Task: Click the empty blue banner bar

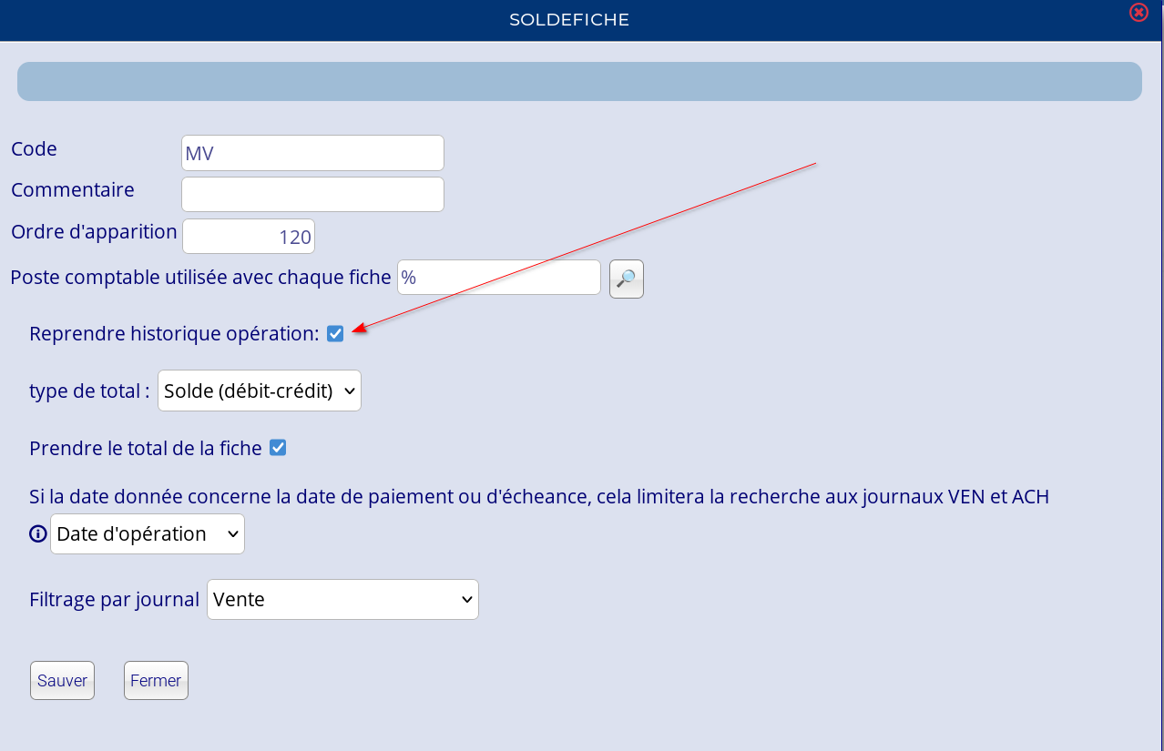Action: [x=579, y=81]
